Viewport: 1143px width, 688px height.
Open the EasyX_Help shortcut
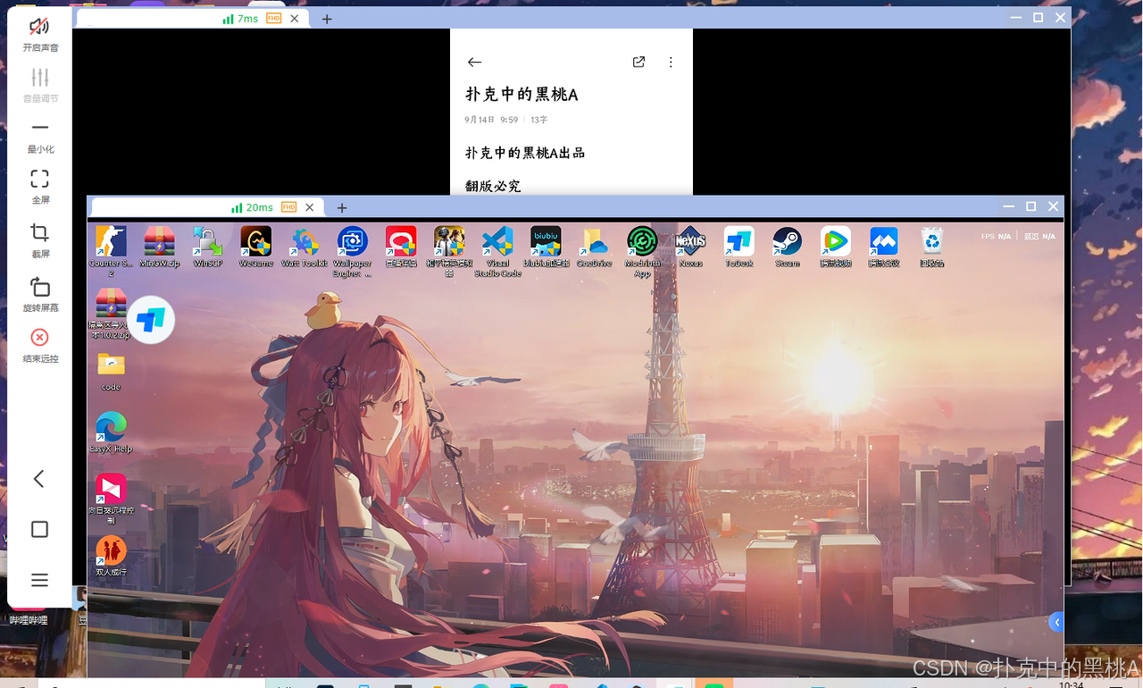click(x=111, y=432)
